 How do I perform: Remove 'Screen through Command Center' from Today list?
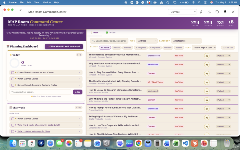click(x=79, y=85)
